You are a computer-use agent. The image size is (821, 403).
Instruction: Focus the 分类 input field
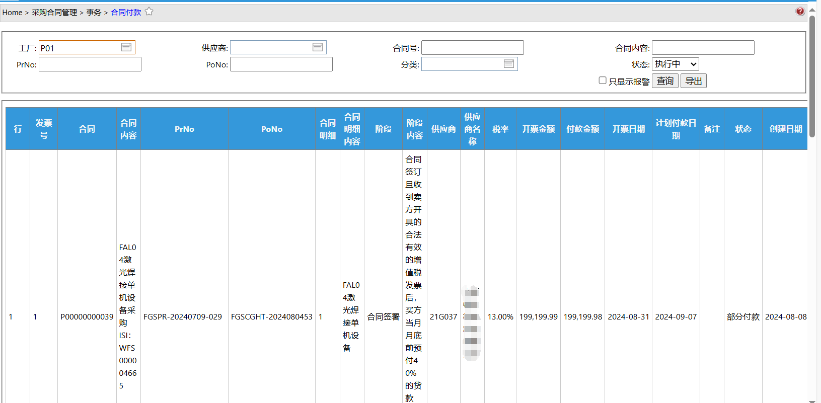470,64
